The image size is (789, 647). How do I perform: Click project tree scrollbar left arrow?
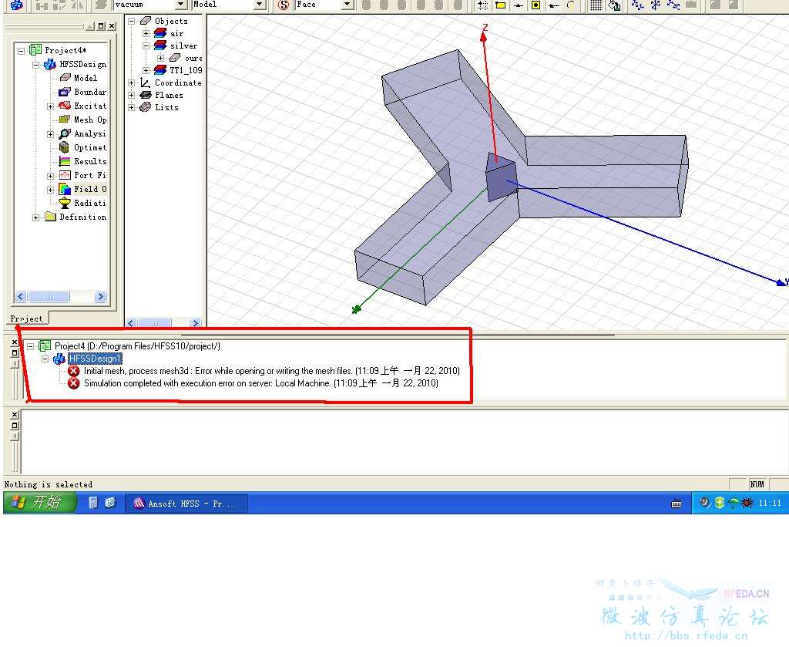point(21,297)
